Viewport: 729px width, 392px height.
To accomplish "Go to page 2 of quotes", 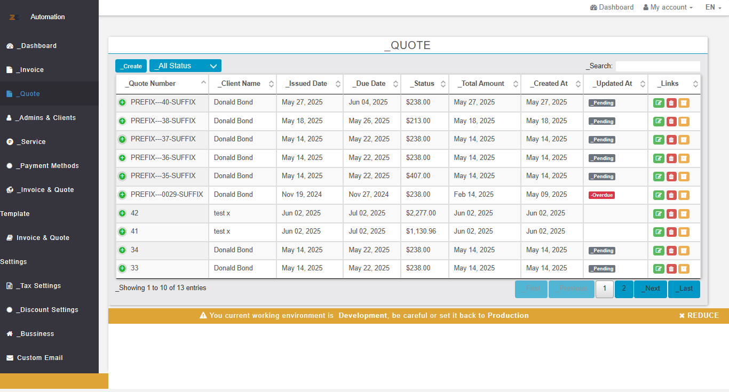I will (624, 289).
